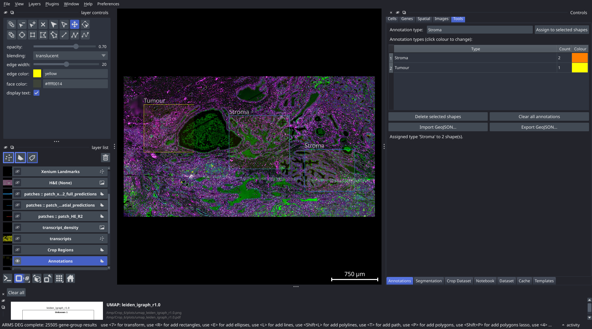
Task: Toggle display text checkbox
Action: coord(37,93)
